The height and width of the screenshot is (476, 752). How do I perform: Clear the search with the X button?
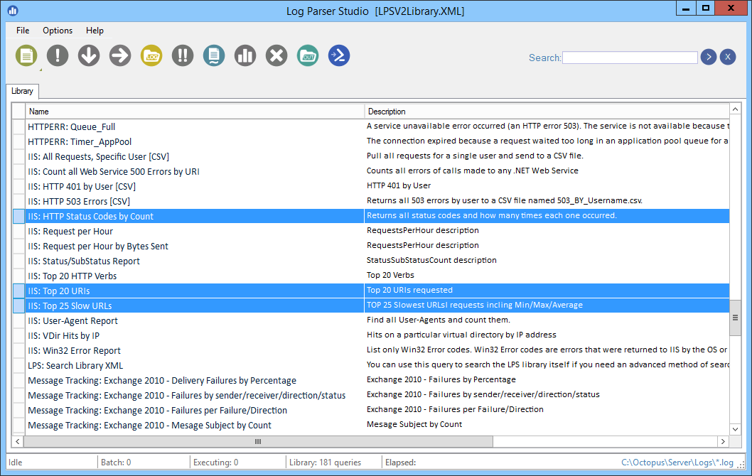click(x=727, y=58)
